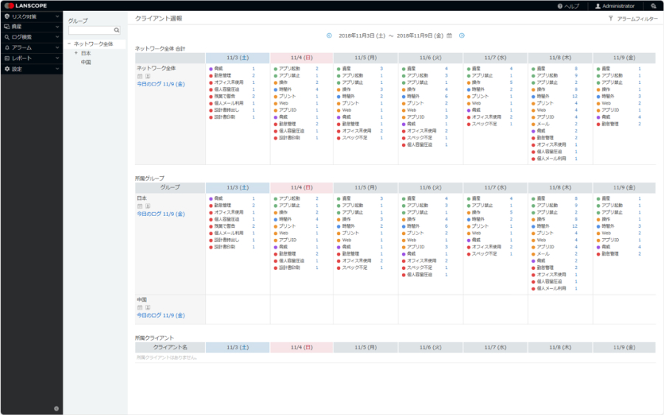
Task: Click 11/3 (土) header in network total table
Action: [238, 57]
